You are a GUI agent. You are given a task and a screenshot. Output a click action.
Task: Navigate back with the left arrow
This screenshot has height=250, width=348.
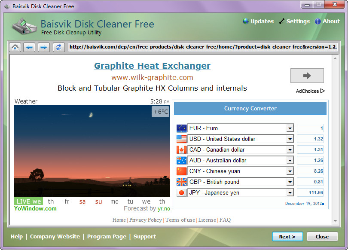coord(29,47)
